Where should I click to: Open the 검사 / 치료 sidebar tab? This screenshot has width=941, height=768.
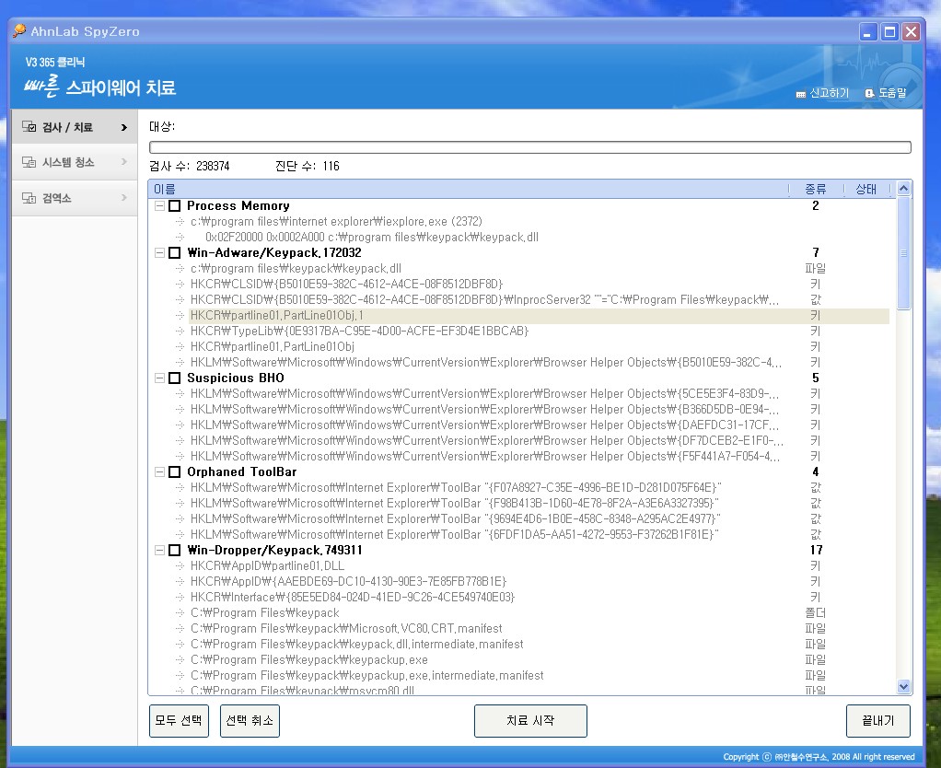75,127
